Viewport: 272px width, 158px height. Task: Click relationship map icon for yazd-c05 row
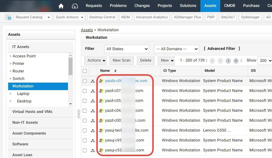click(93, 101)
